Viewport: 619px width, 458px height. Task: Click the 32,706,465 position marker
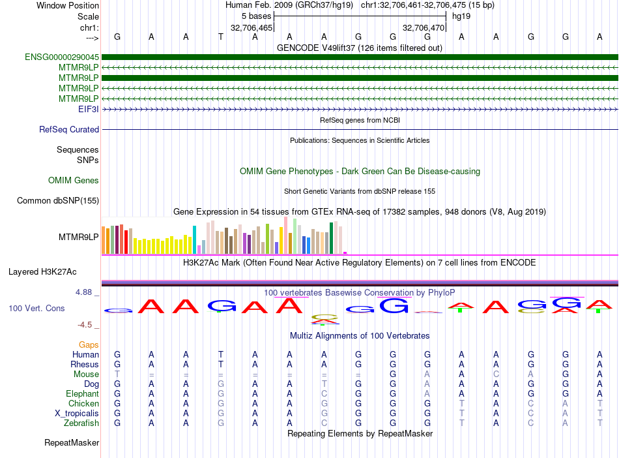point(252,27)
